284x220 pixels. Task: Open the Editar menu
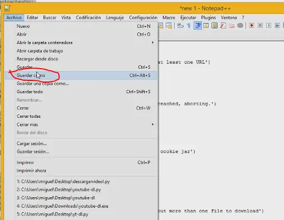pos(32,18)
